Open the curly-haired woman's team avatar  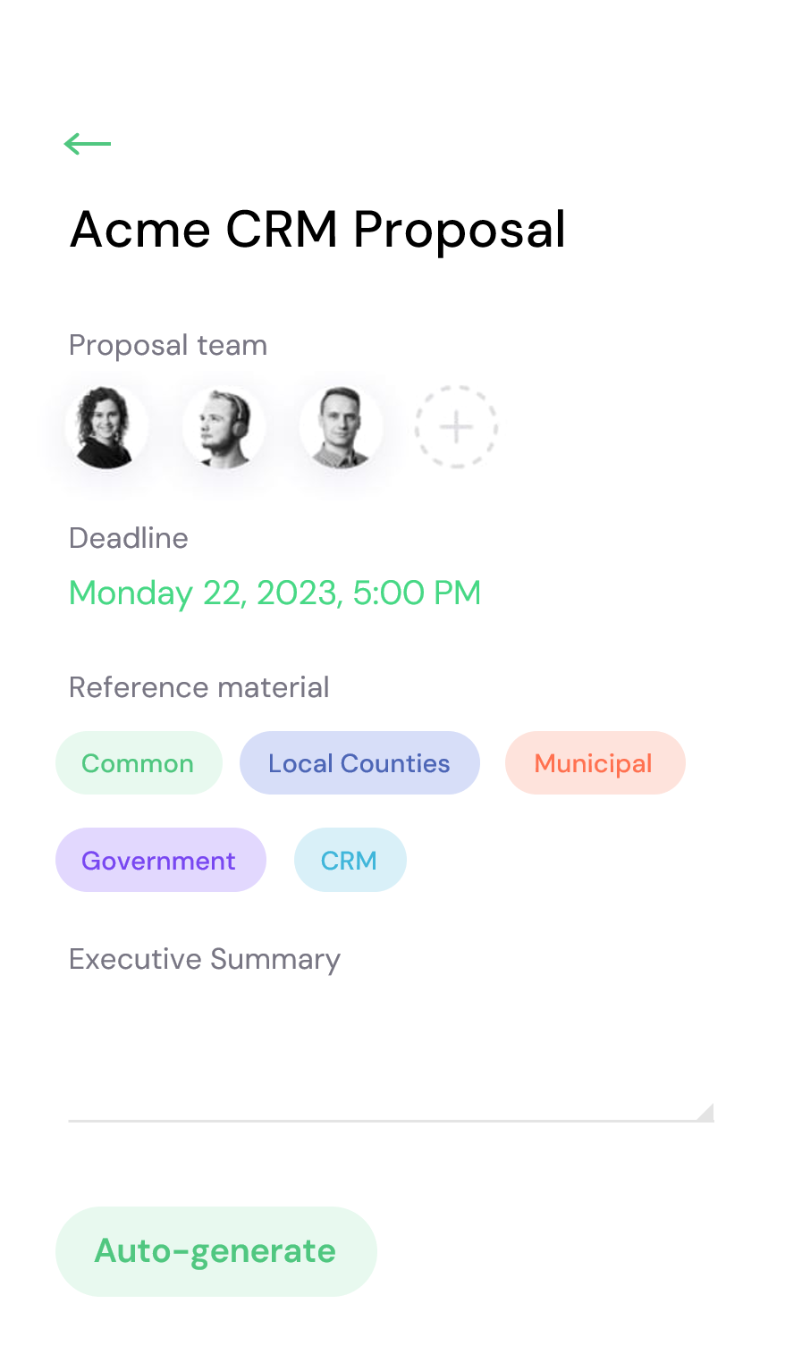[106, 427]
